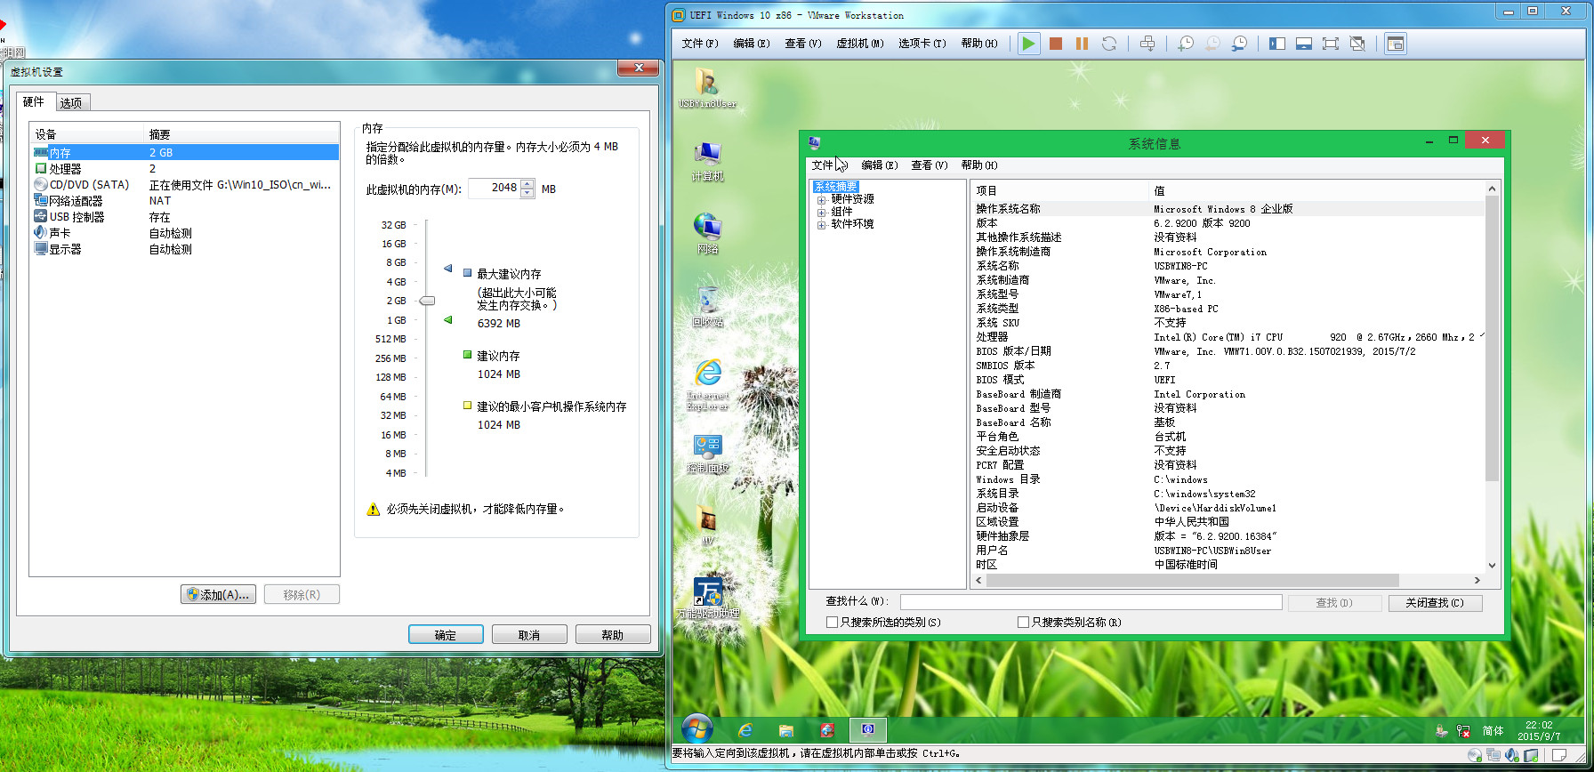Screen dimensions: 1594x772
Task: Click the file explorer taskbar icon in guest
Action: point(786,730)
